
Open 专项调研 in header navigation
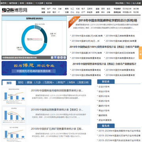117,9
